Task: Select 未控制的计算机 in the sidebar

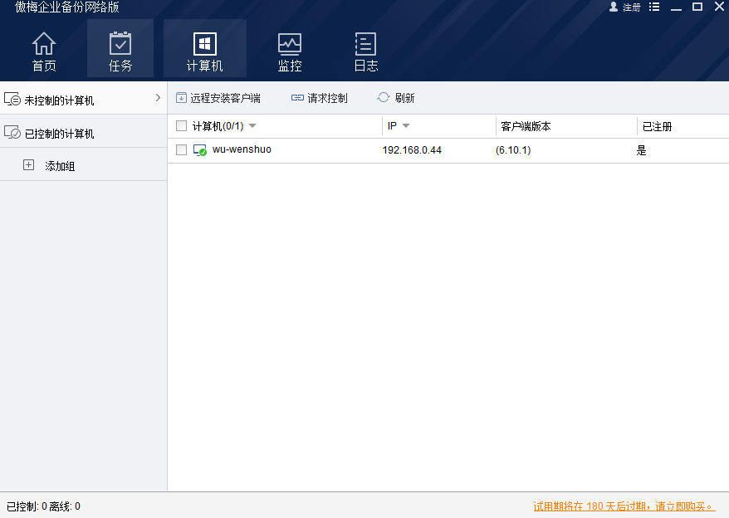Action: (x=83, y=99)
